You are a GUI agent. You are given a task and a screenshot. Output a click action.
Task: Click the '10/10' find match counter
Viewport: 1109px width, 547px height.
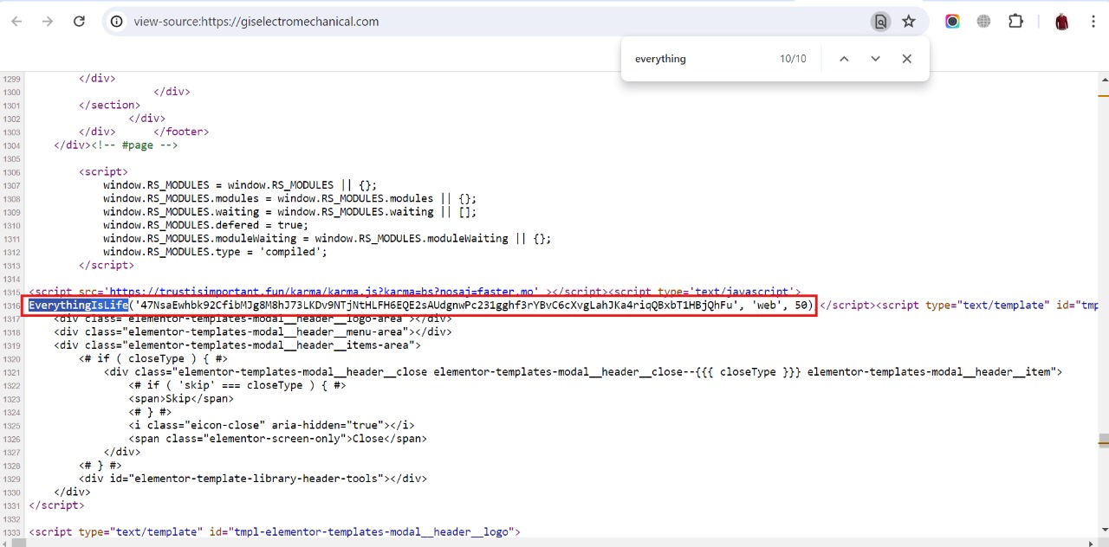(x=793, y=59)
